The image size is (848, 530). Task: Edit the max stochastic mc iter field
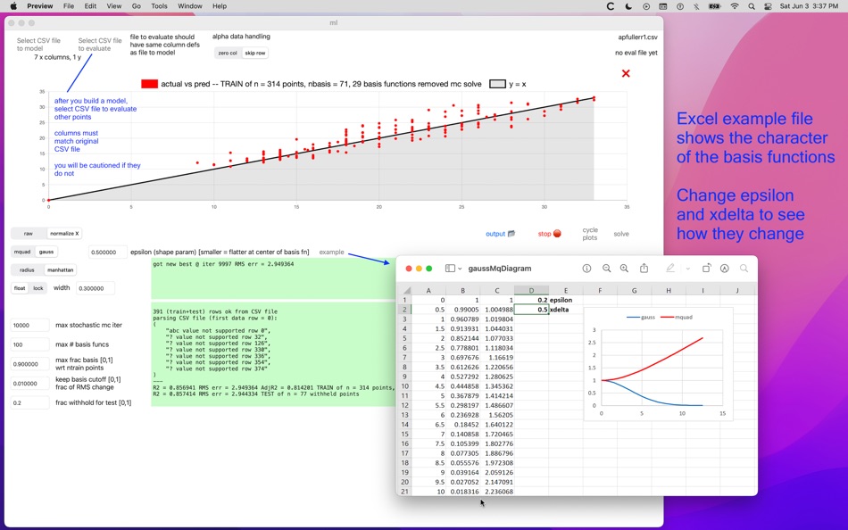29,325
